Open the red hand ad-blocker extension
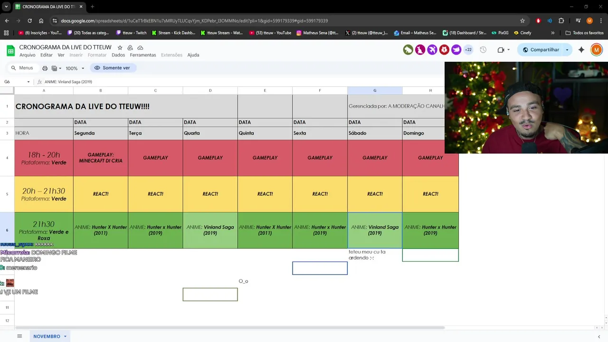This screenshot has width=608, height=342. click(x=538, y=21)
